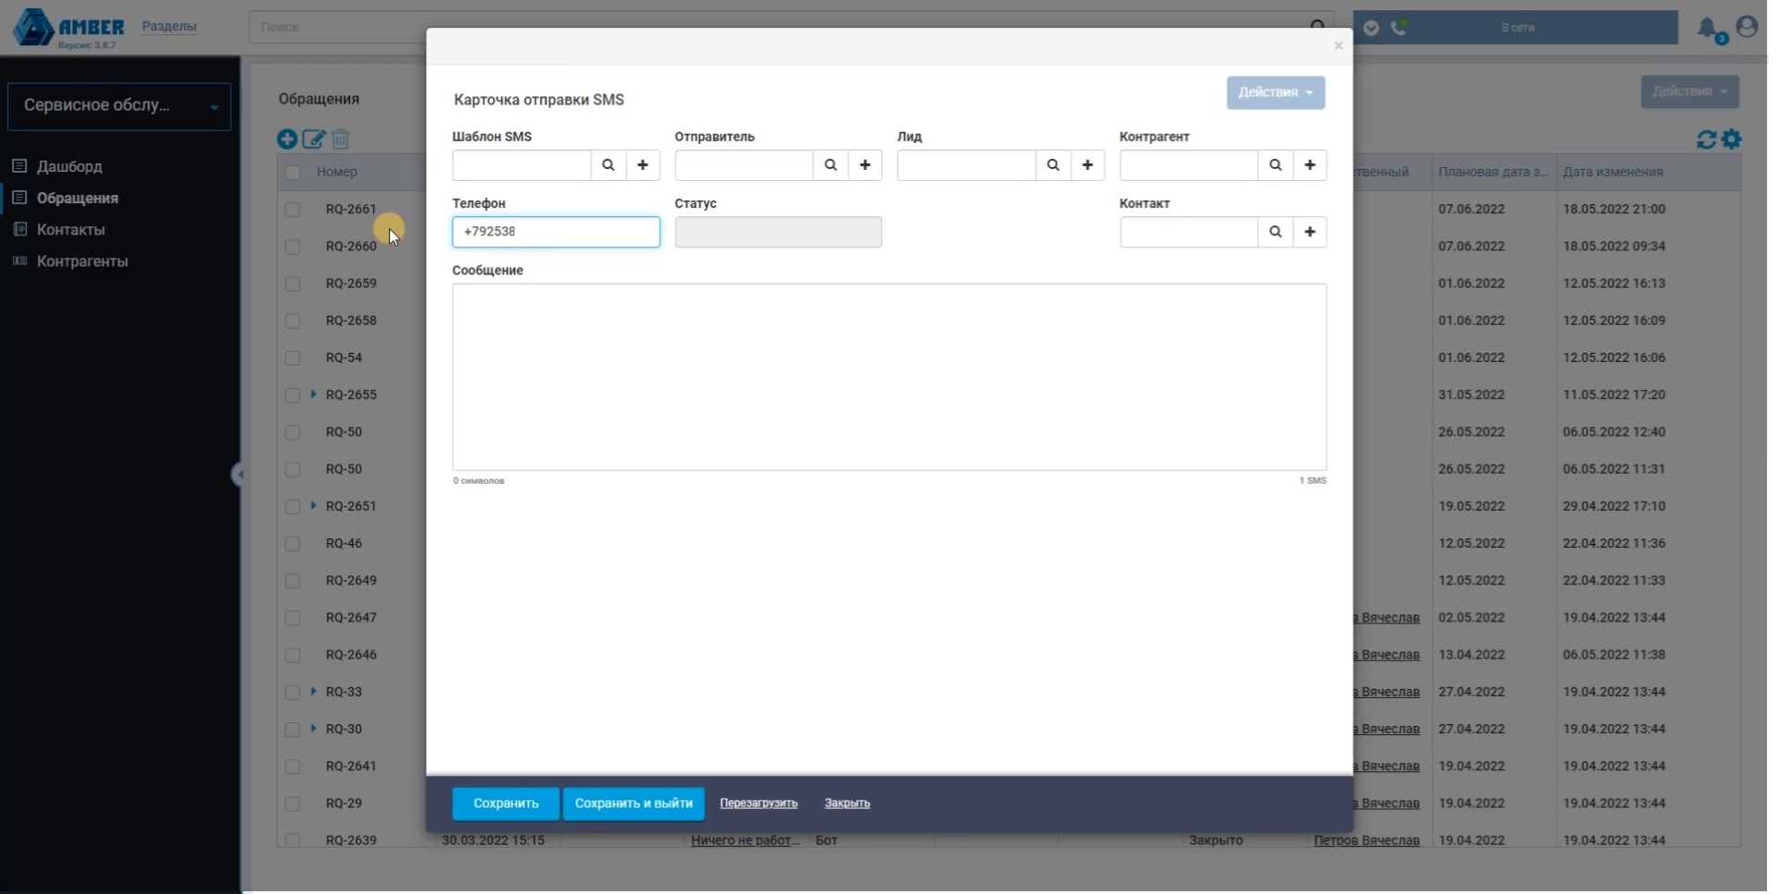The image size is (1779, 894).
Task: Expand the RQ-30 row
Action: pos(313,729)
